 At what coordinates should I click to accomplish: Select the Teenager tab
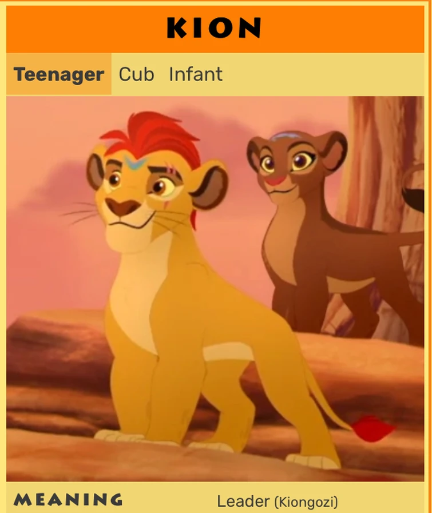(59, 74)
